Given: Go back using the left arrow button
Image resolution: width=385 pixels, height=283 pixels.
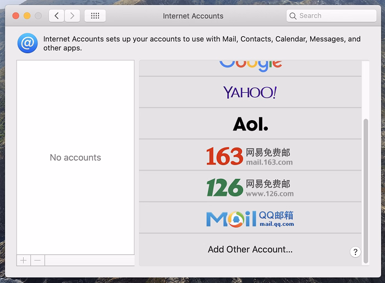Looking at the screenshot, I should [57, 16].
